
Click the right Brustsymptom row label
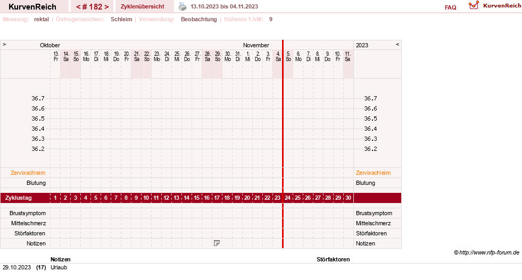point(374,213)
